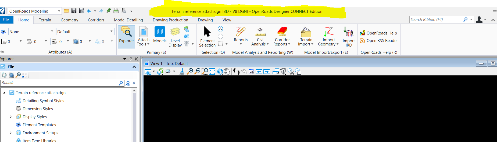Select the Rotate View tool
497x142 pixels.
coord(220,71)
